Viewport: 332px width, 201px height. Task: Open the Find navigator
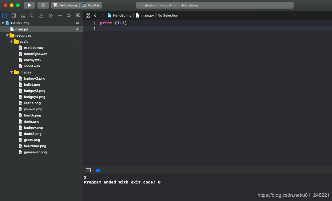click(x=32, y=15)
